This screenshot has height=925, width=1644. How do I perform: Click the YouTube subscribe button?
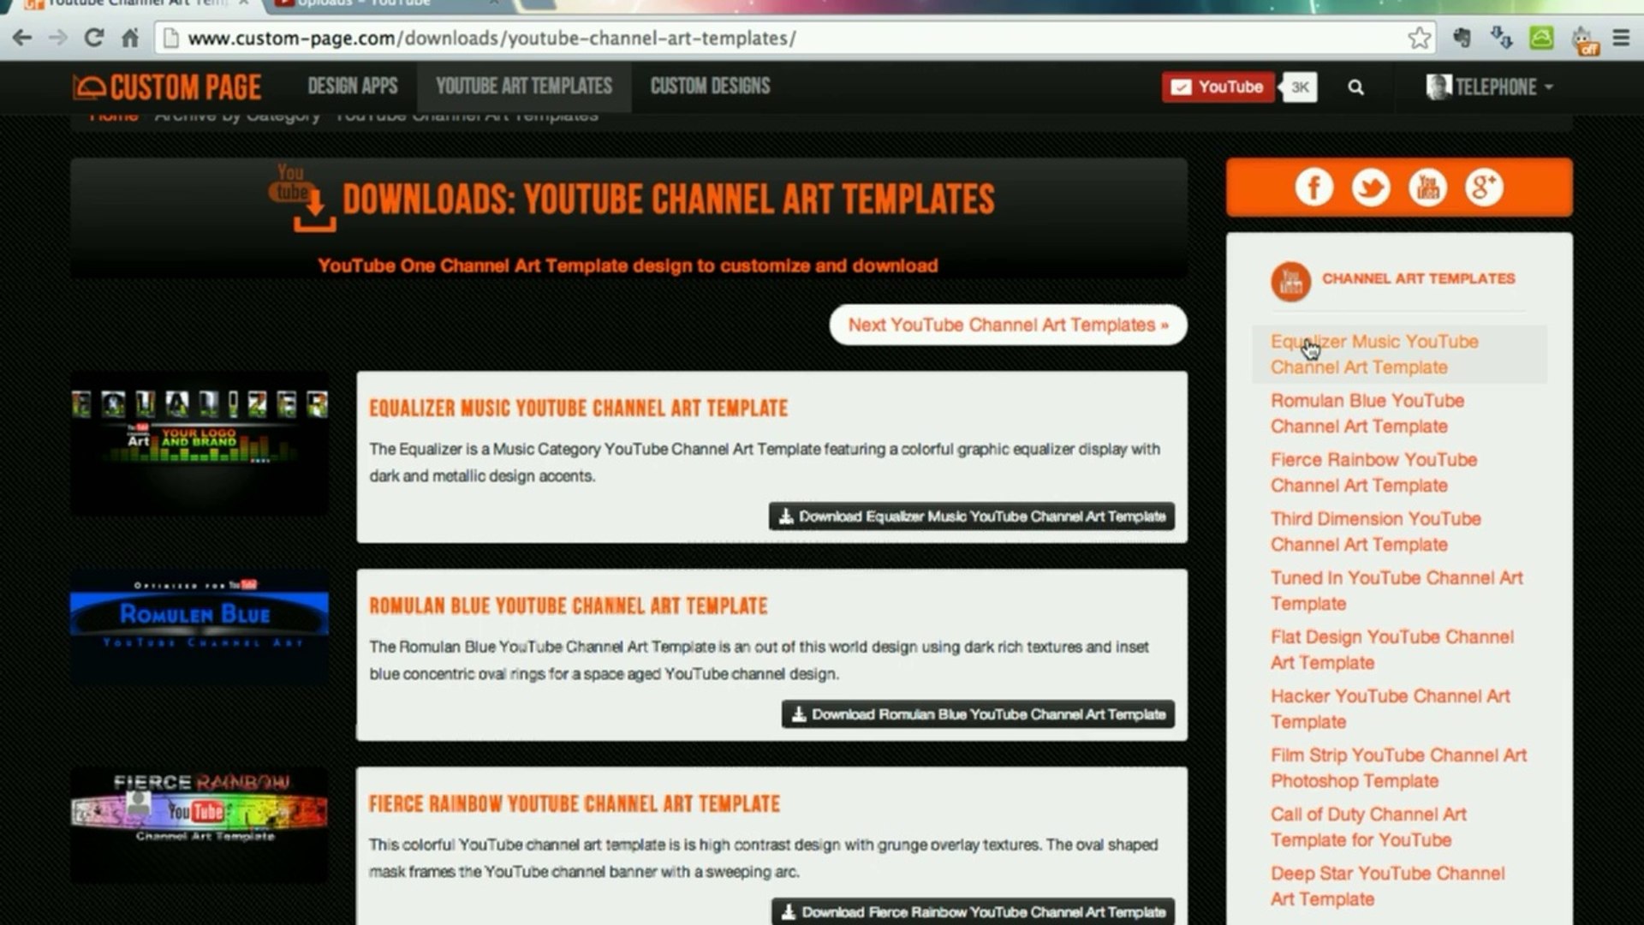(1218, 87)
